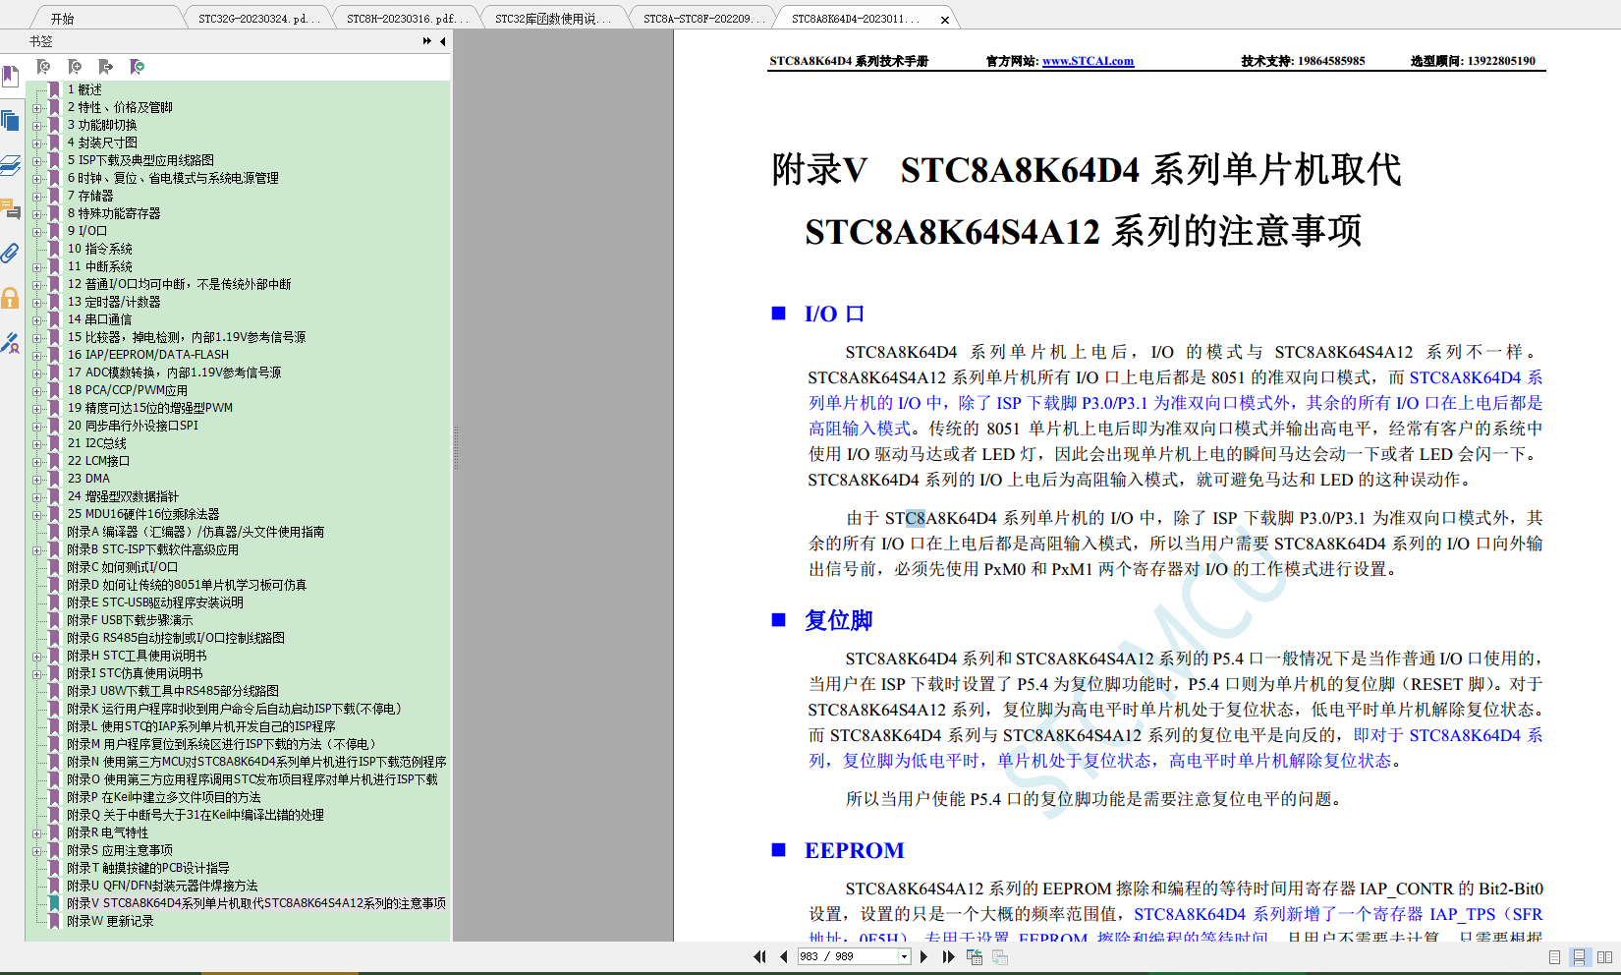Open bookmark '附录P 在Keil中建立多文件项目的方法'
Image resolution: width=1621 pixels, height=975 pixels.
click(164, 797)
